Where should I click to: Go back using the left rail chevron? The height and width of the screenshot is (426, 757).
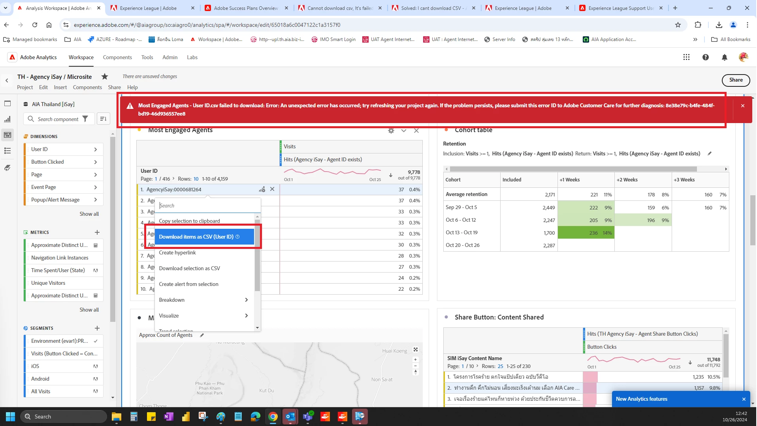coord(7,80)
